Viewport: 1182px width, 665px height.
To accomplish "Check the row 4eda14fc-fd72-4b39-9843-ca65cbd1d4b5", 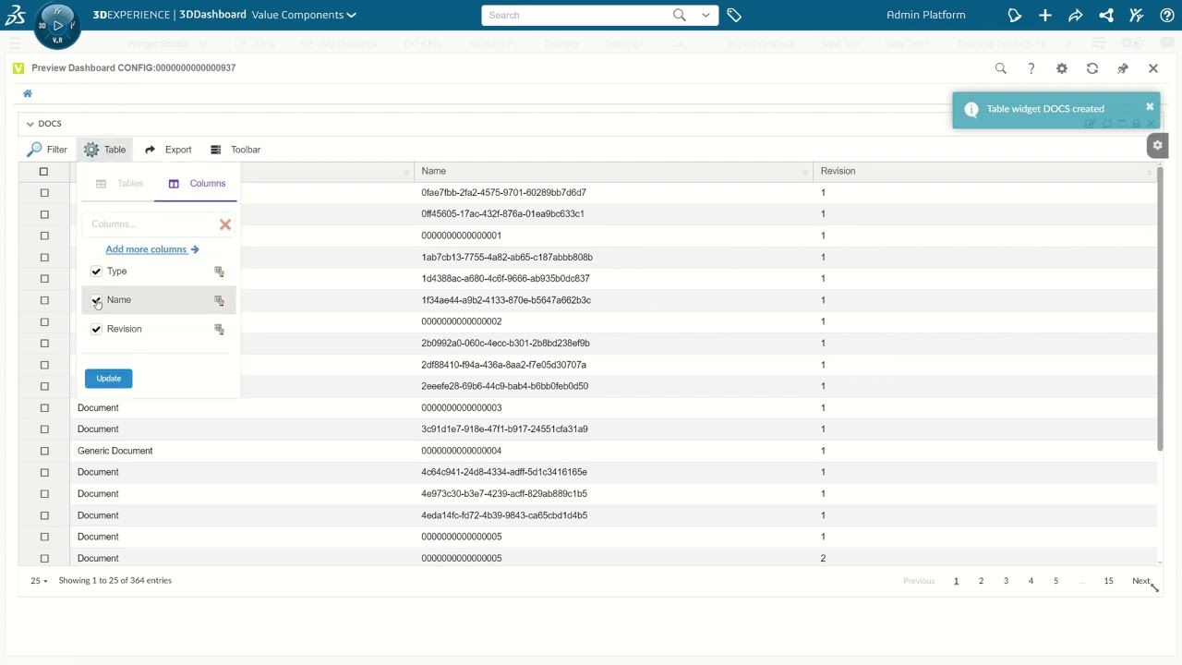I will point(43,515).
